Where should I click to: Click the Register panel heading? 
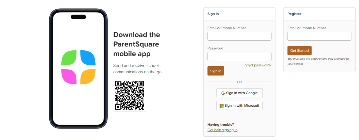(294, 14)
